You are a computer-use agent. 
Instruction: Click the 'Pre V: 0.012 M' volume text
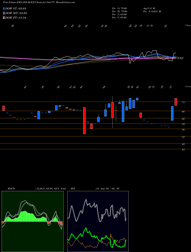pyautogui.click(x=152, y=11)
